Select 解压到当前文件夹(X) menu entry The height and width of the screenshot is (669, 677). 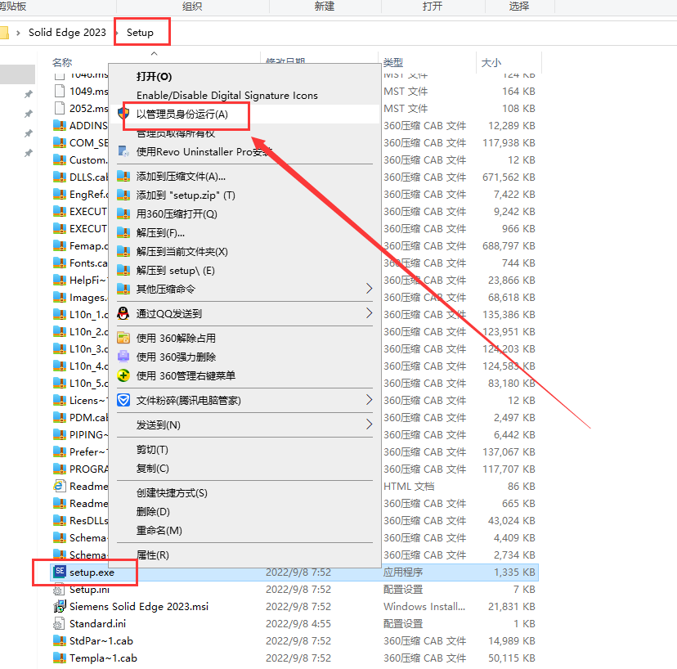click(x=182, y=252)
